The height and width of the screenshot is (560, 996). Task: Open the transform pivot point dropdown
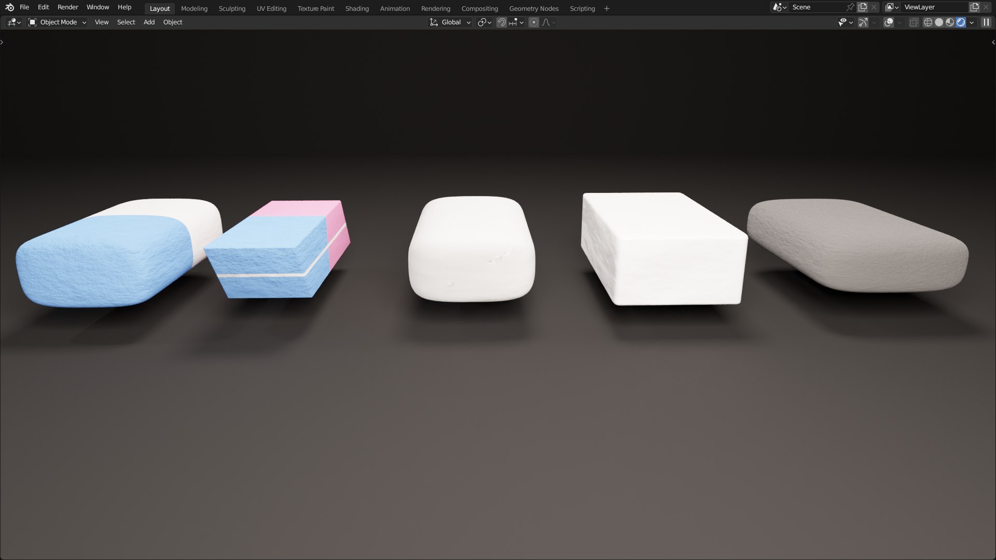tap(485, 22)
